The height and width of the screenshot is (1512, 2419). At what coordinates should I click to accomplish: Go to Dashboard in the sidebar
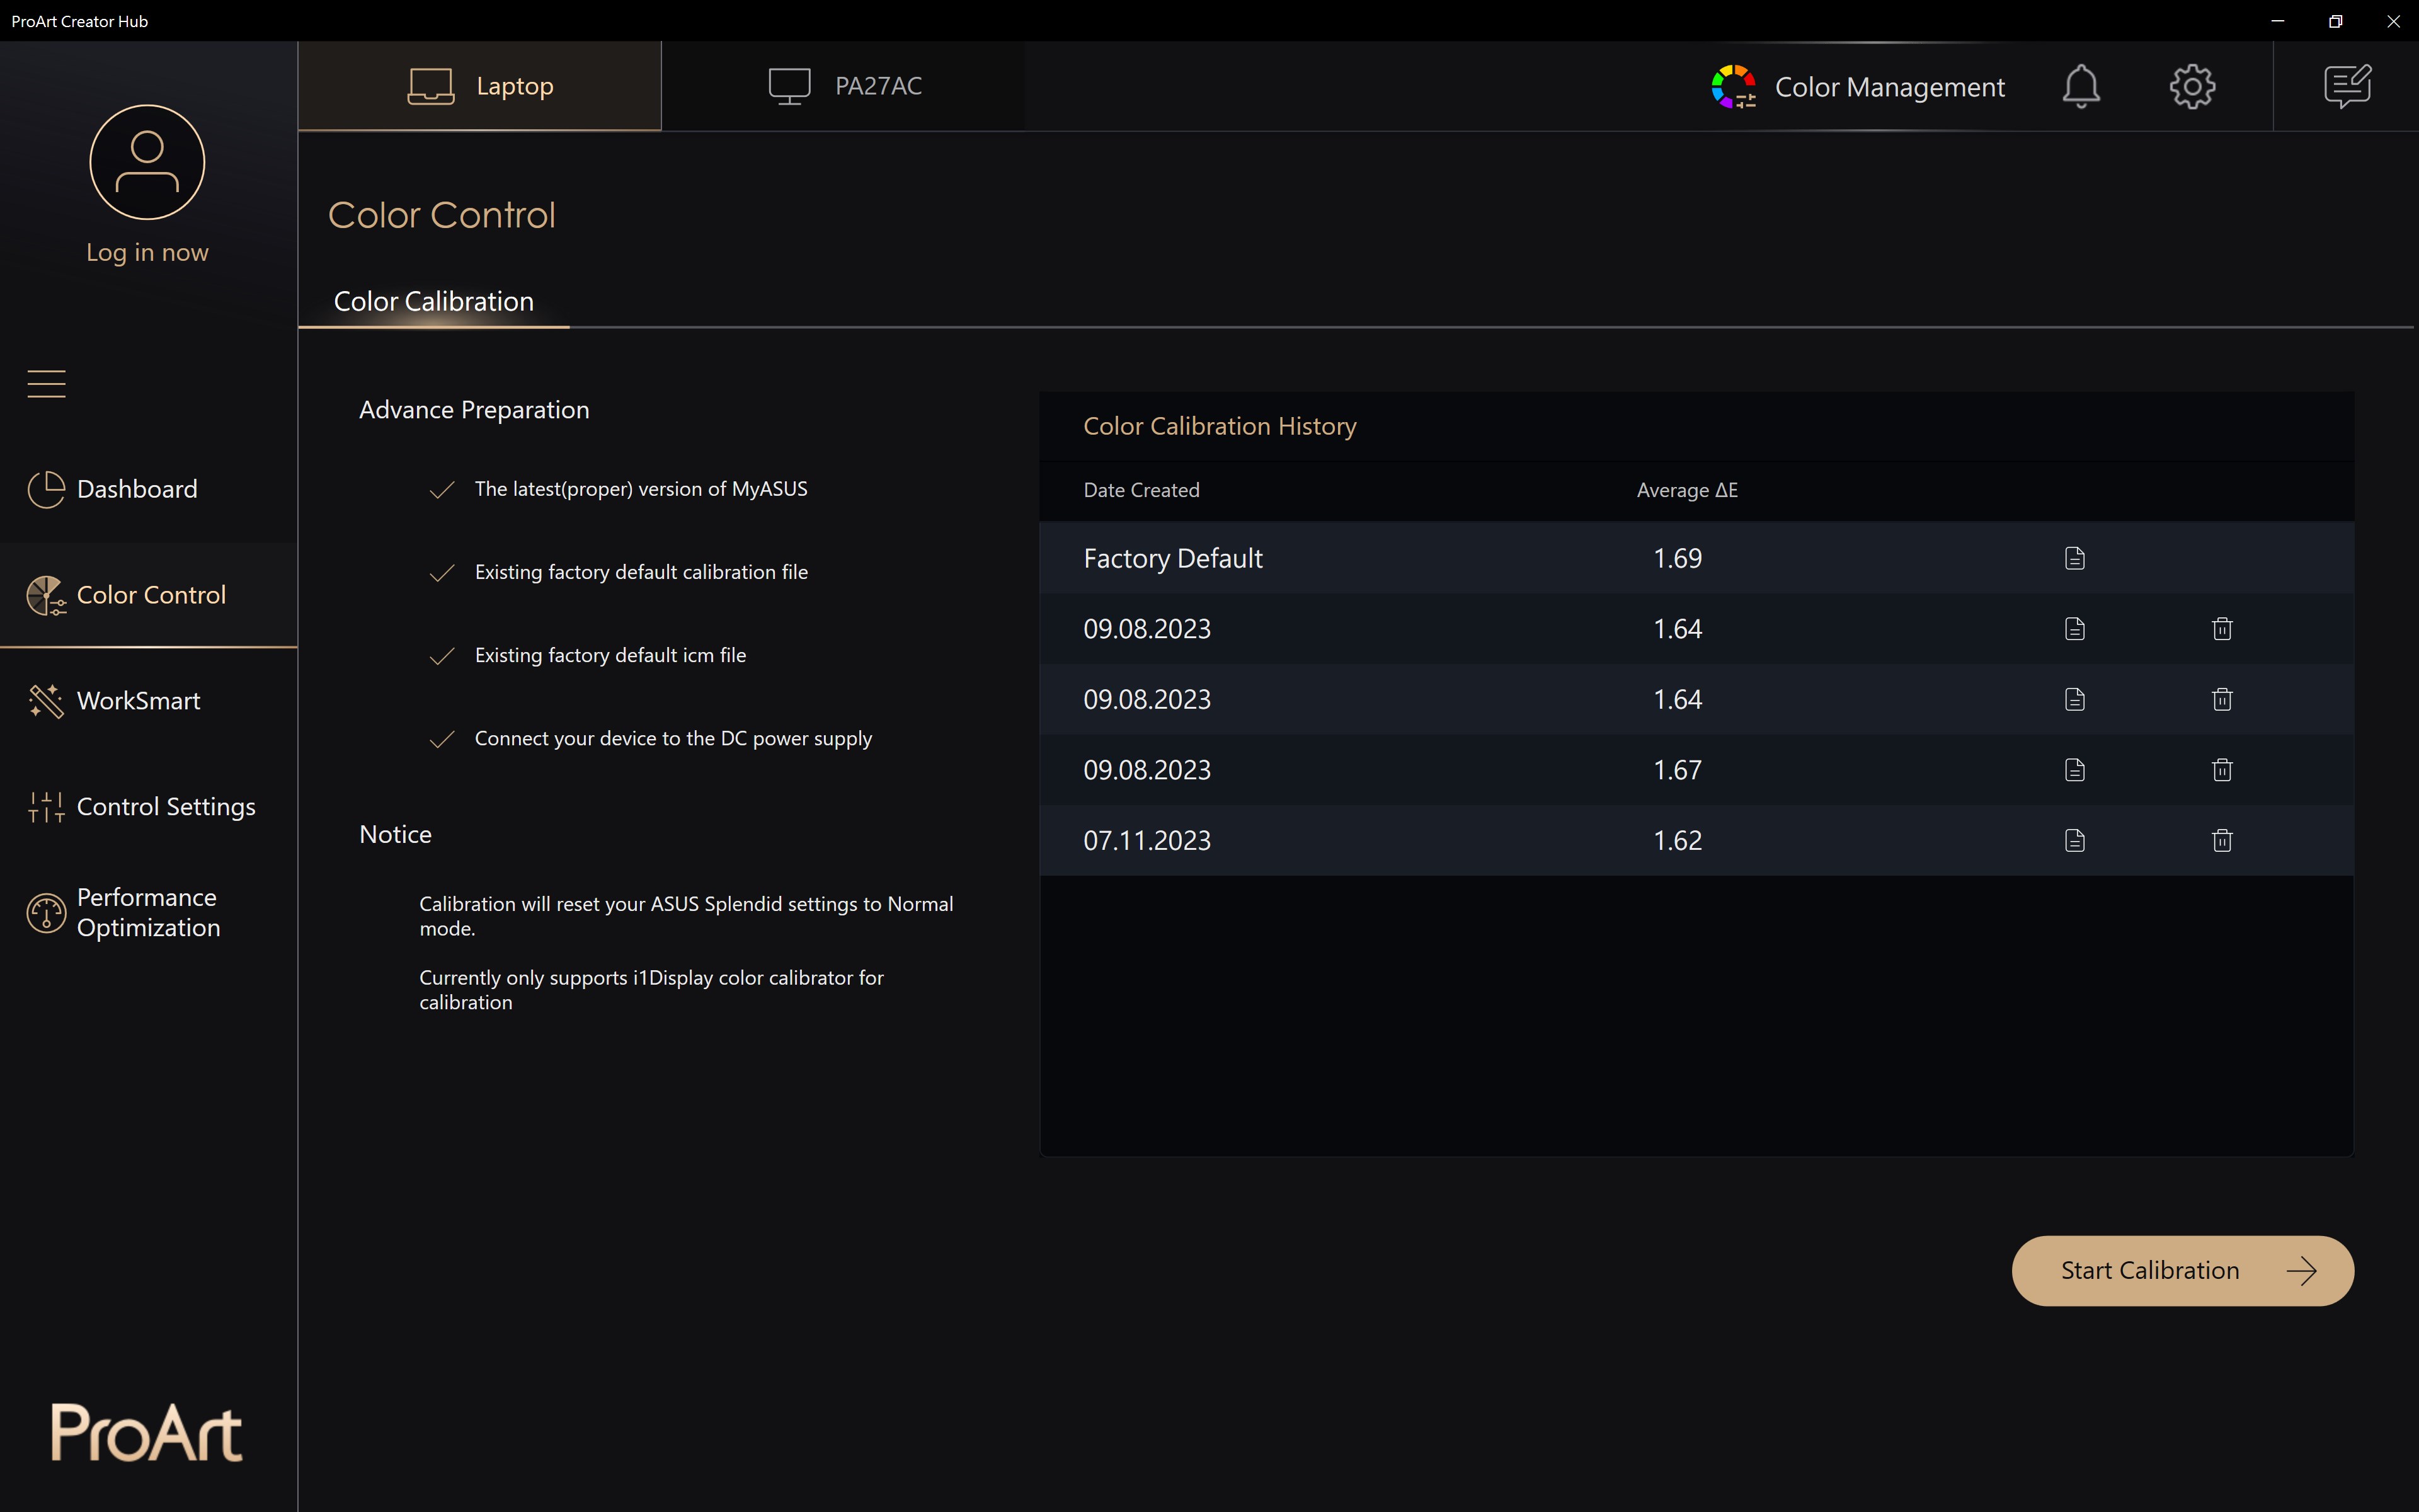(x=137, y=489)
